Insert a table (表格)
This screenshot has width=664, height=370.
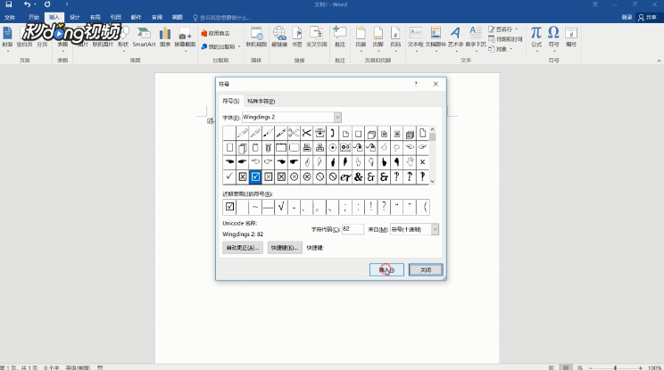pos(62,44)
